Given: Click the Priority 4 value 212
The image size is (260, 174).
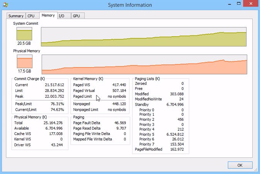Looking at the screenshot, I should [181, 129].
